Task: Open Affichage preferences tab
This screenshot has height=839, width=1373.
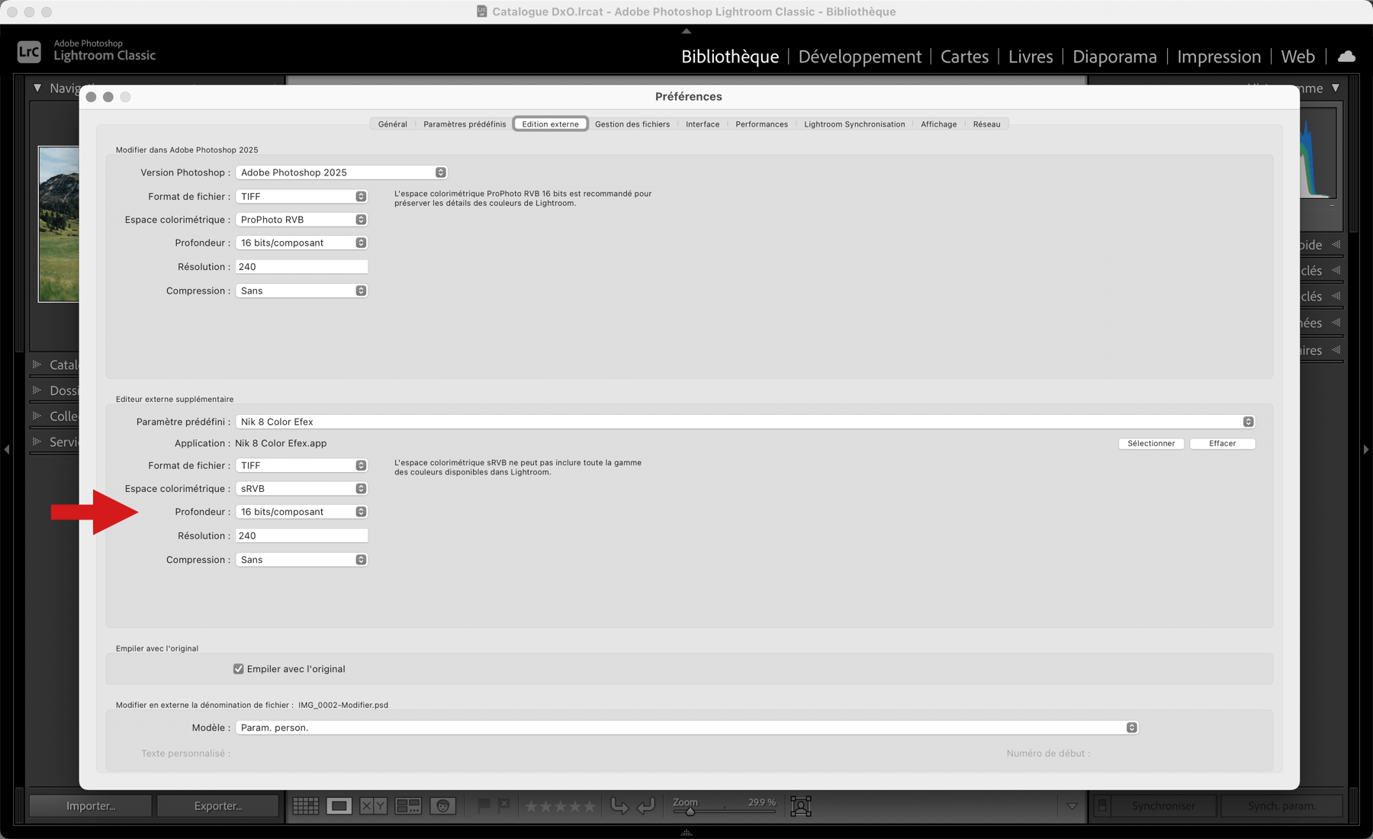Action: click(938, 124)
